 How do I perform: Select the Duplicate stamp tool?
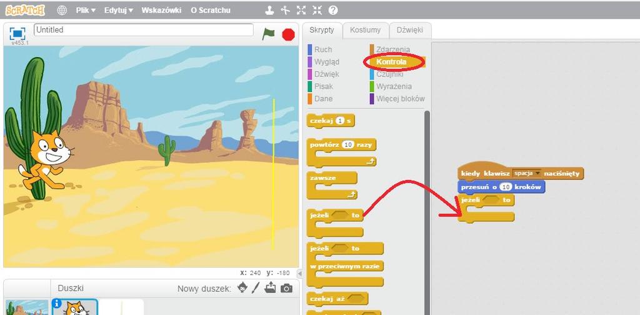click(269, 10)
